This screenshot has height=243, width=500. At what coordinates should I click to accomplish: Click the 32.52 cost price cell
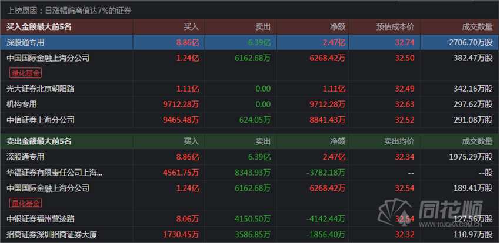(x=405, y=120)
